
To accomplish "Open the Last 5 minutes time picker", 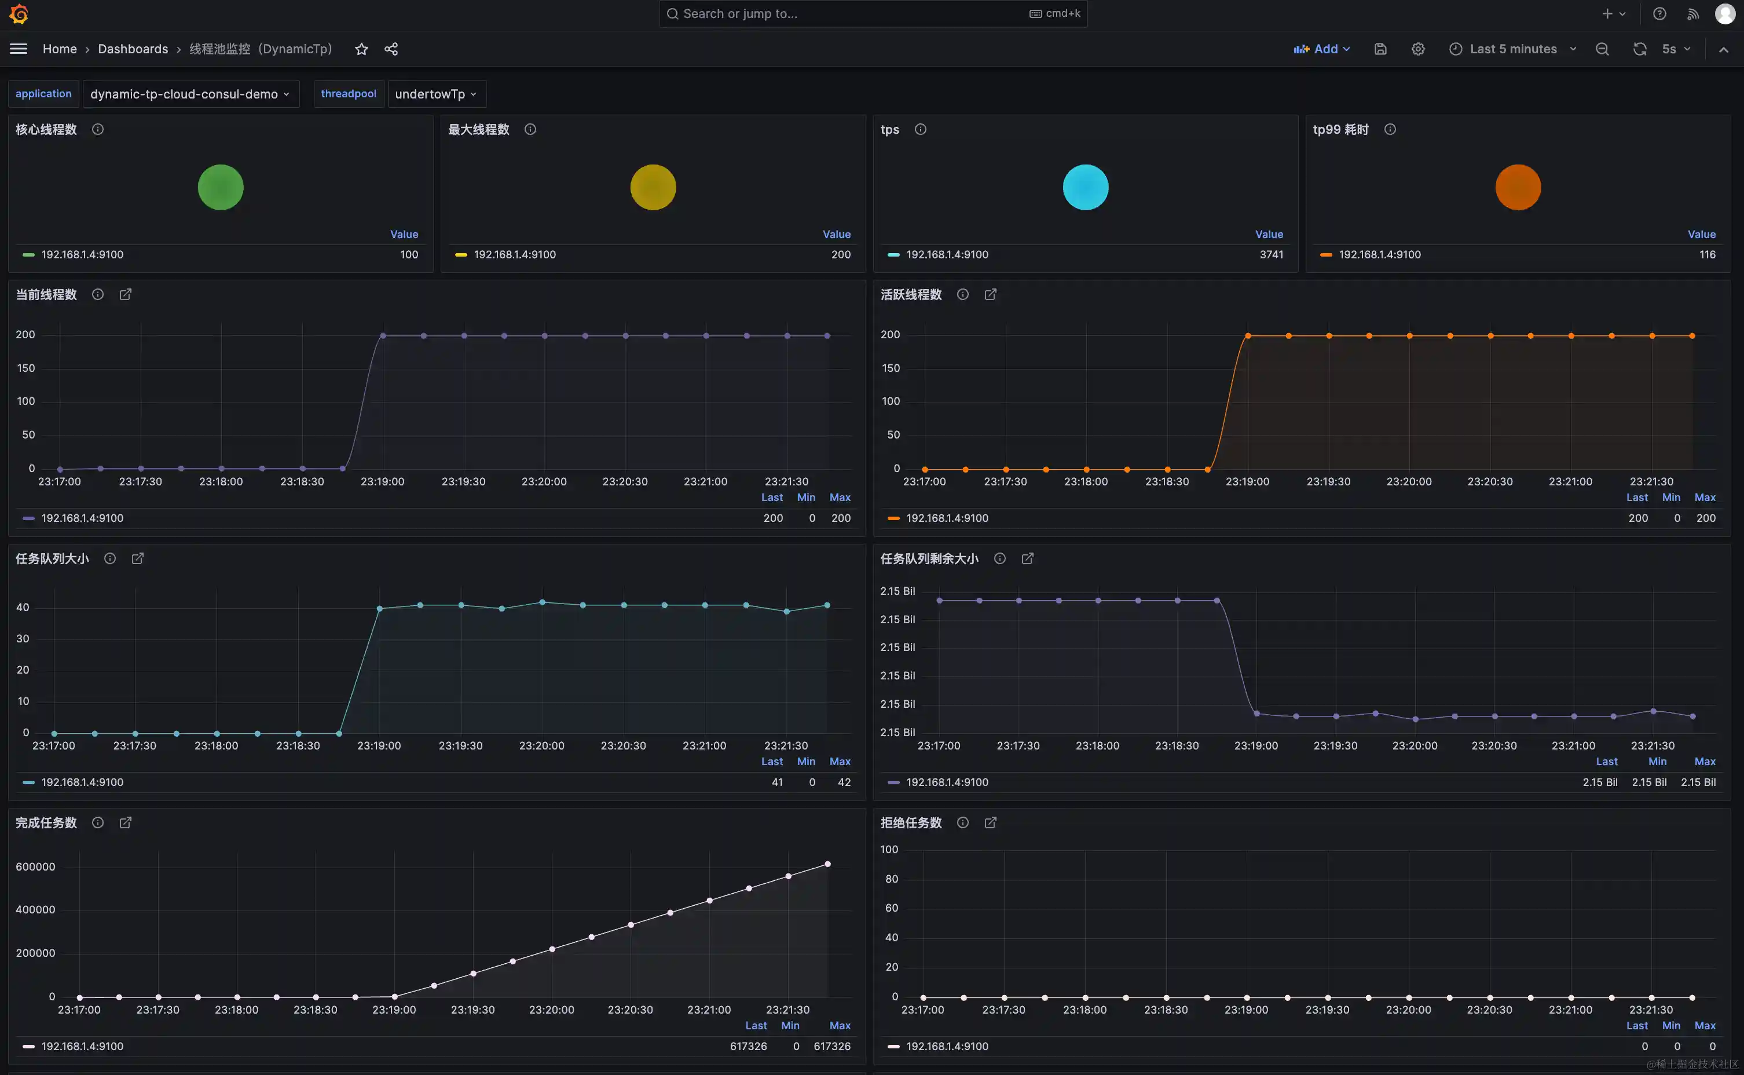I will (x=1512, y=49).
